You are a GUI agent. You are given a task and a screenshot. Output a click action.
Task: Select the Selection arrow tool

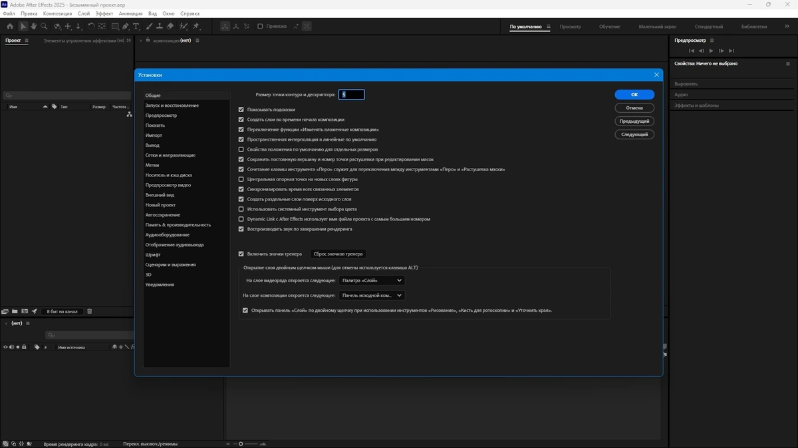tap(23, 27)
